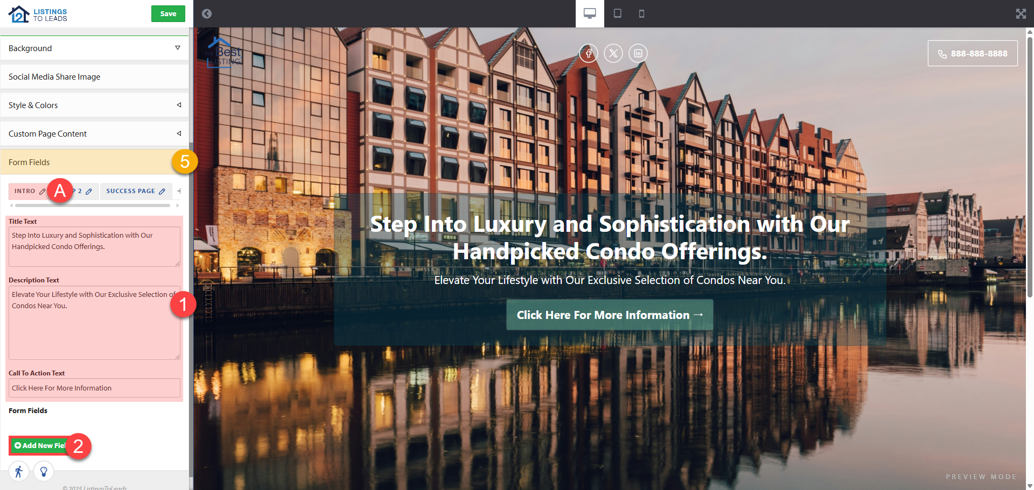
Task: Expand the Custom Page Content section
Action: tap(94, 133)
